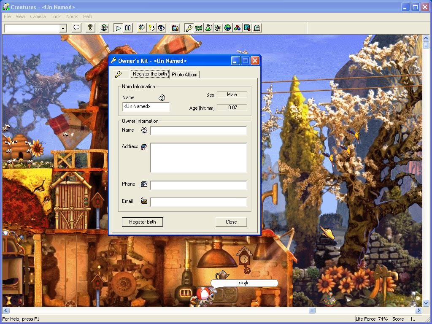Click the Norn speech bubble "em gli"
432x324 pixels.
click(x=244, y=283)
